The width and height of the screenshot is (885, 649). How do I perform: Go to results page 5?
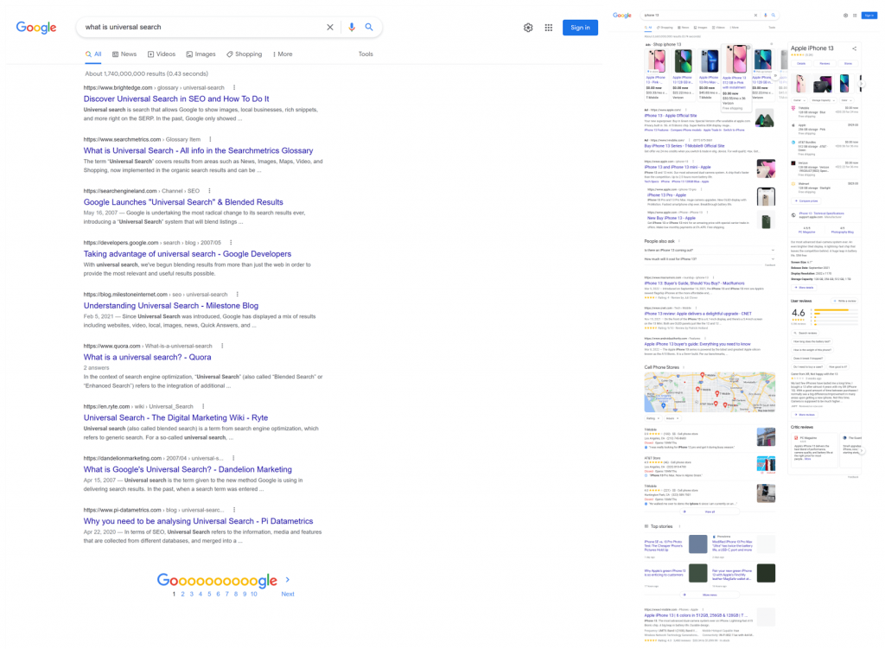pyautogui.click(x=209, y=594)
